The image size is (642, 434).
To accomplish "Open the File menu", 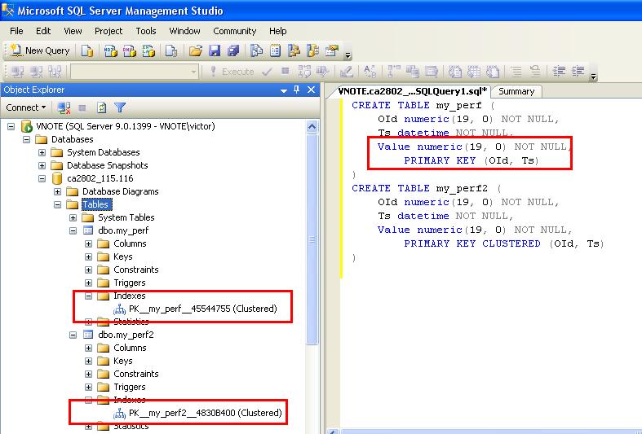I will coord(16,31).
